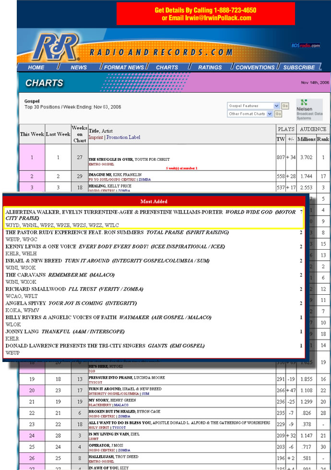Navigate to the CONVENTIONS page
Viewport: 331px width, 470px height.
coord(255,68)
